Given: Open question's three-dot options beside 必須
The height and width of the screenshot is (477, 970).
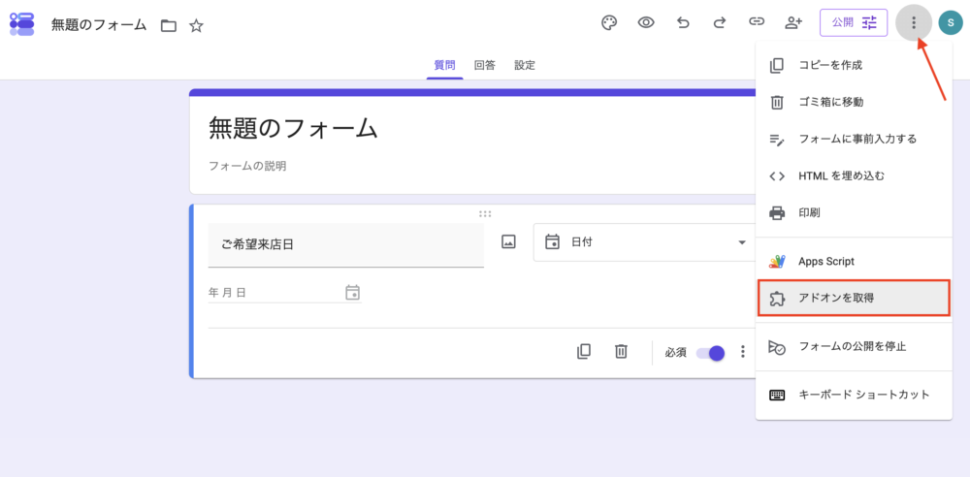Looking at the screenshot, I should pos(743,352).
